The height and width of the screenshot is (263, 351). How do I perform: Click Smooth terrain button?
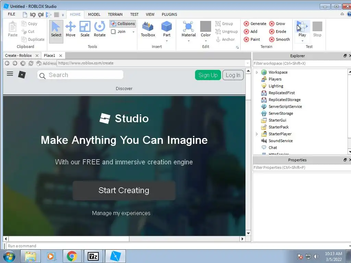[279, 39]
